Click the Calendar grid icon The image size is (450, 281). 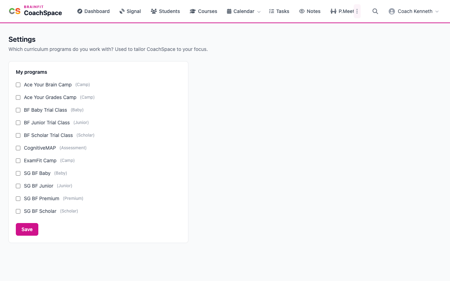(x=229, y=11)
